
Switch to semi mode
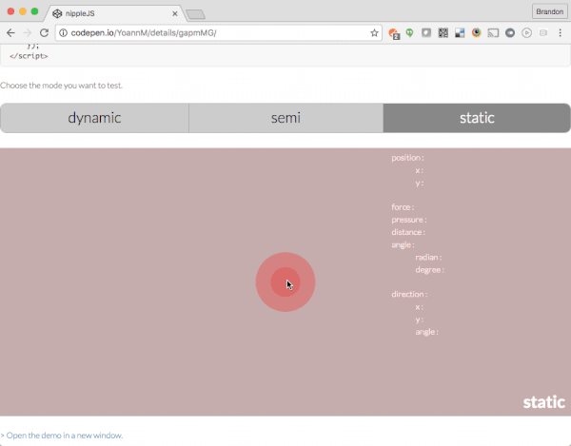coord(285,118)
